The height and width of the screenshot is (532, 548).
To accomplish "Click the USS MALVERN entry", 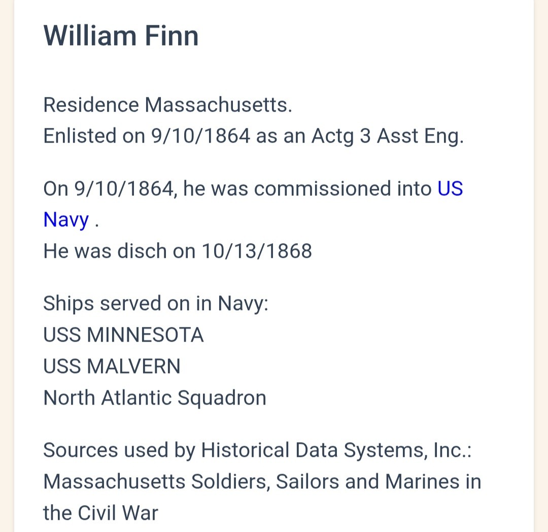I will click(112, 366).
